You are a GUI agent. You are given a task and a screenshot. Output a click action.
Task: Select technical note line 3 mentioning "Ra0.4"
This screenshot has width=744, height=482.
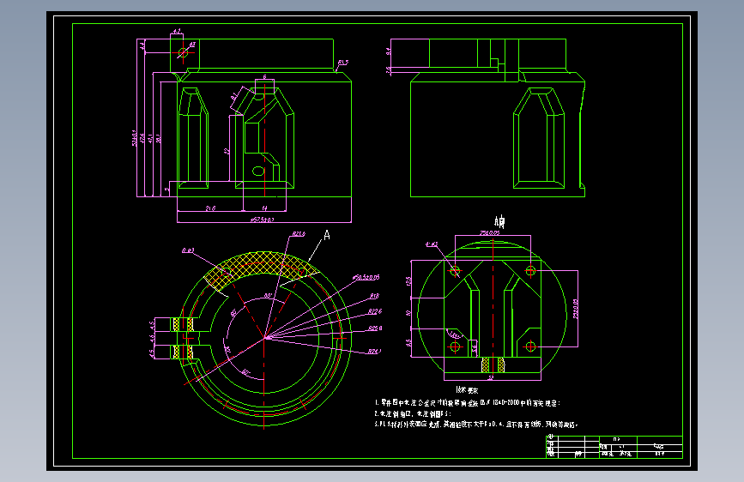point(476,425)
